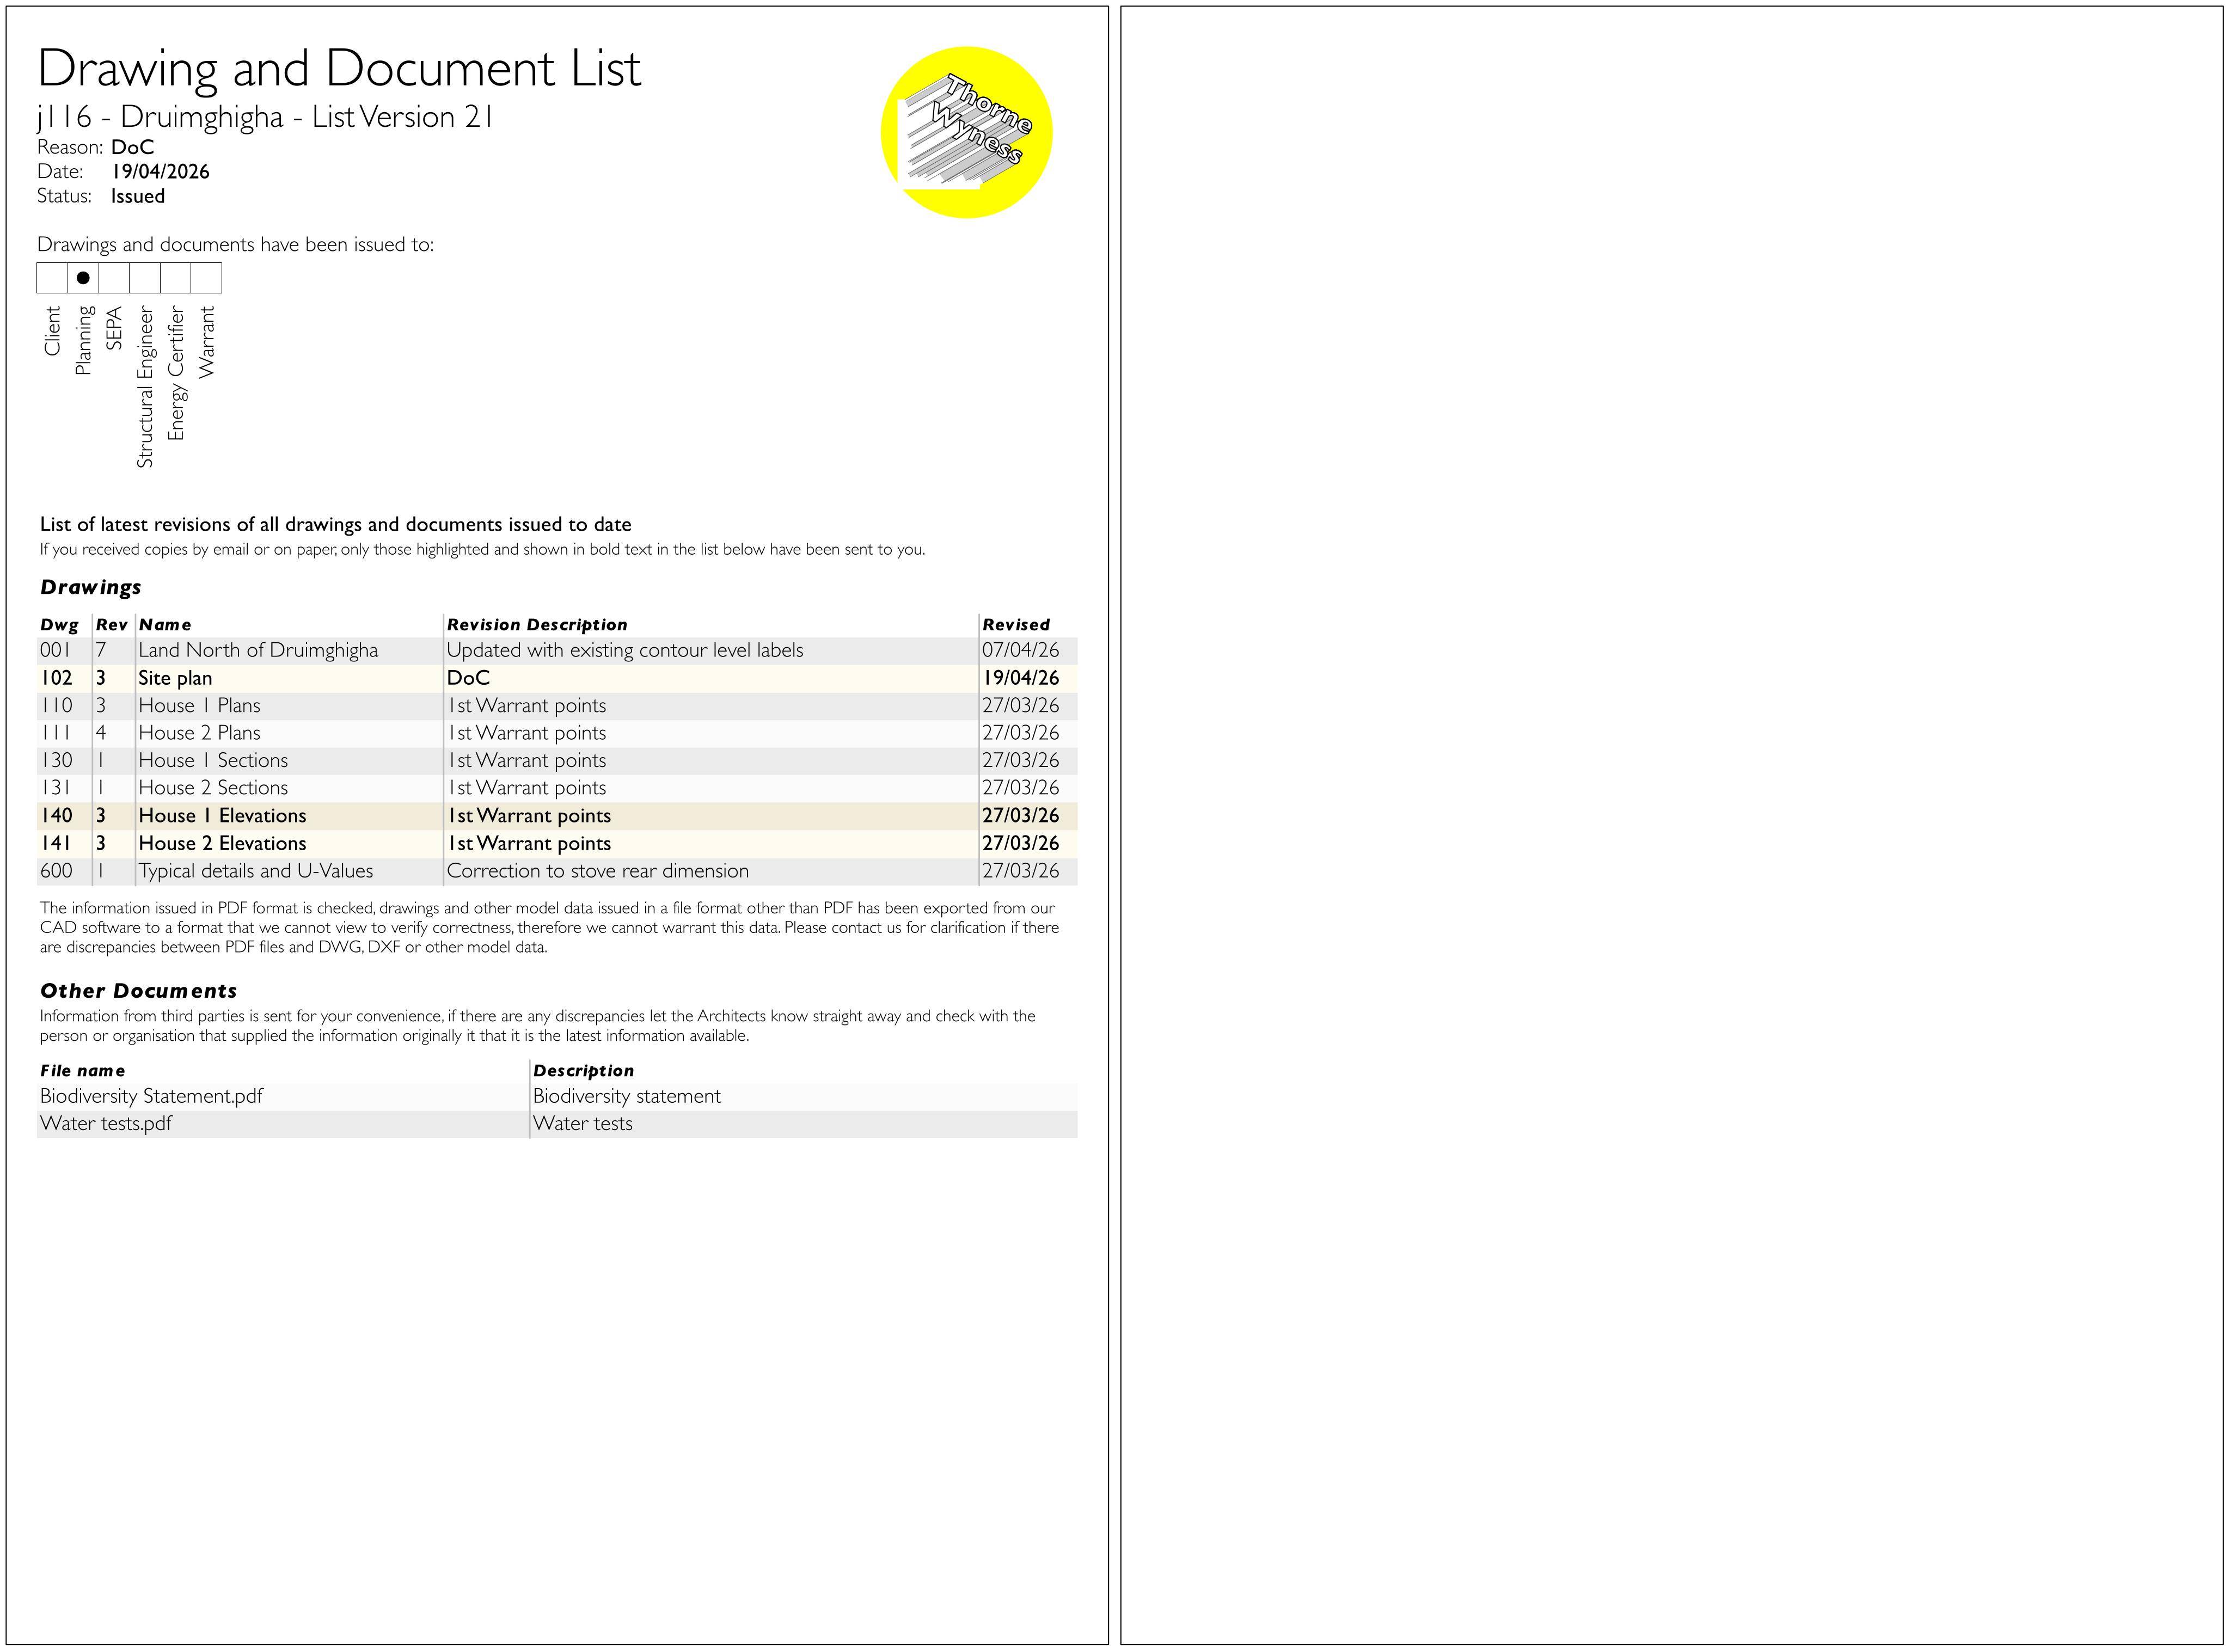
Task: Click the header date '19/04/2026'
Action: [160, 172]
